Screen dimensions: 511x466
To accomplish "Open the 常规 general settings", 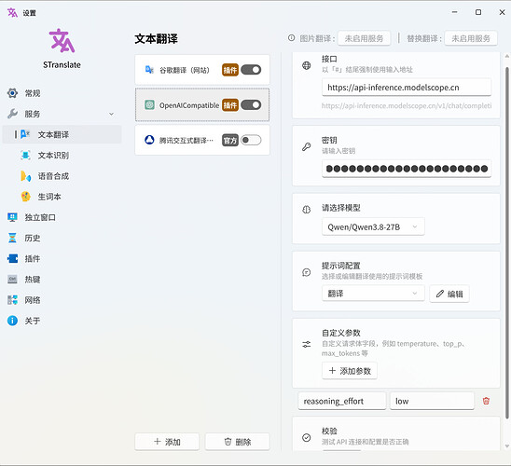I will 62,93.
